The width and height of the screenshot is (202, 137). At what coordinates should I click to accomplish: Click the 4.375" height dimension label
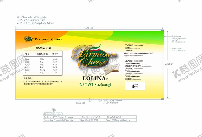(x=169, y=64)
